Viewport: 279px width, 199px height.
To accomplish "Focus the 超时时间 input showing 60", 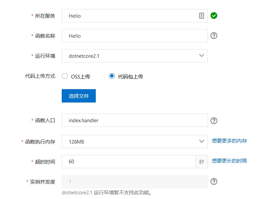I will (128, 162).
